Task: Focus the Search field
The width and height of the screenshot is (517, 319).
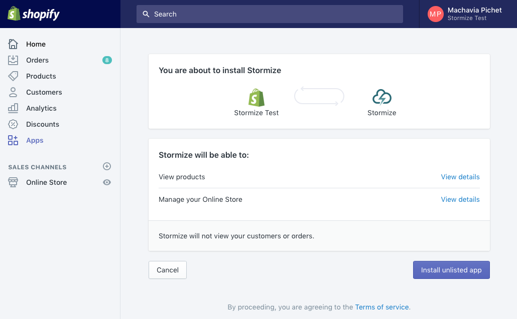Action: pos(270,14)
